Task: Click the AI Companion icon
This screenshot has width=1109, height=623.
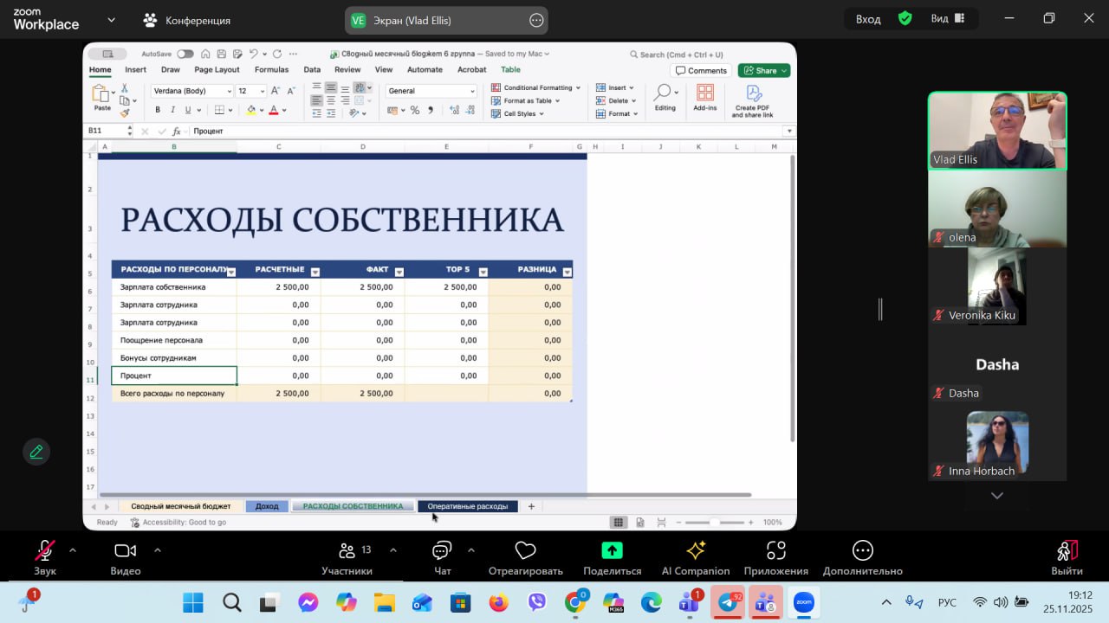Action: click(695, 551)
